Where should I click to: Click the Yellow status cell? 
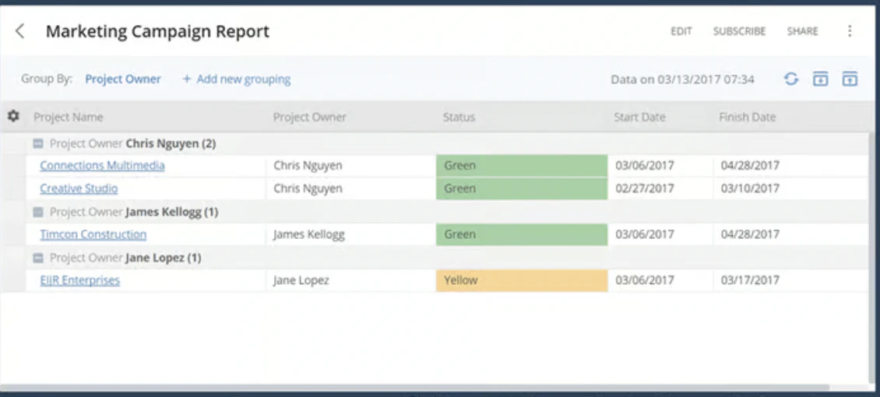coord(521,280)
